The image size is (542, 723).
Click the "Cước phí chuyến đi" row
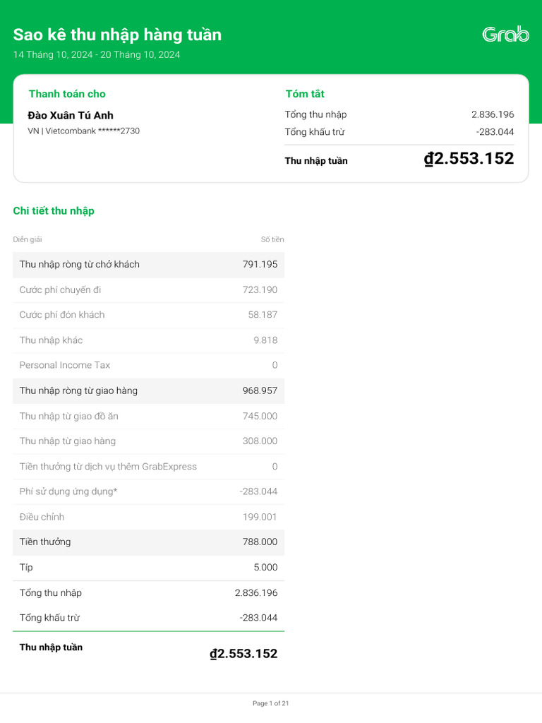pos(148,290)
